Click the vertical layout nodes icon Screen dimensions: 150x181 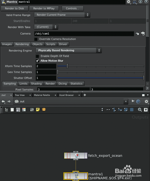tap(102, 110)
